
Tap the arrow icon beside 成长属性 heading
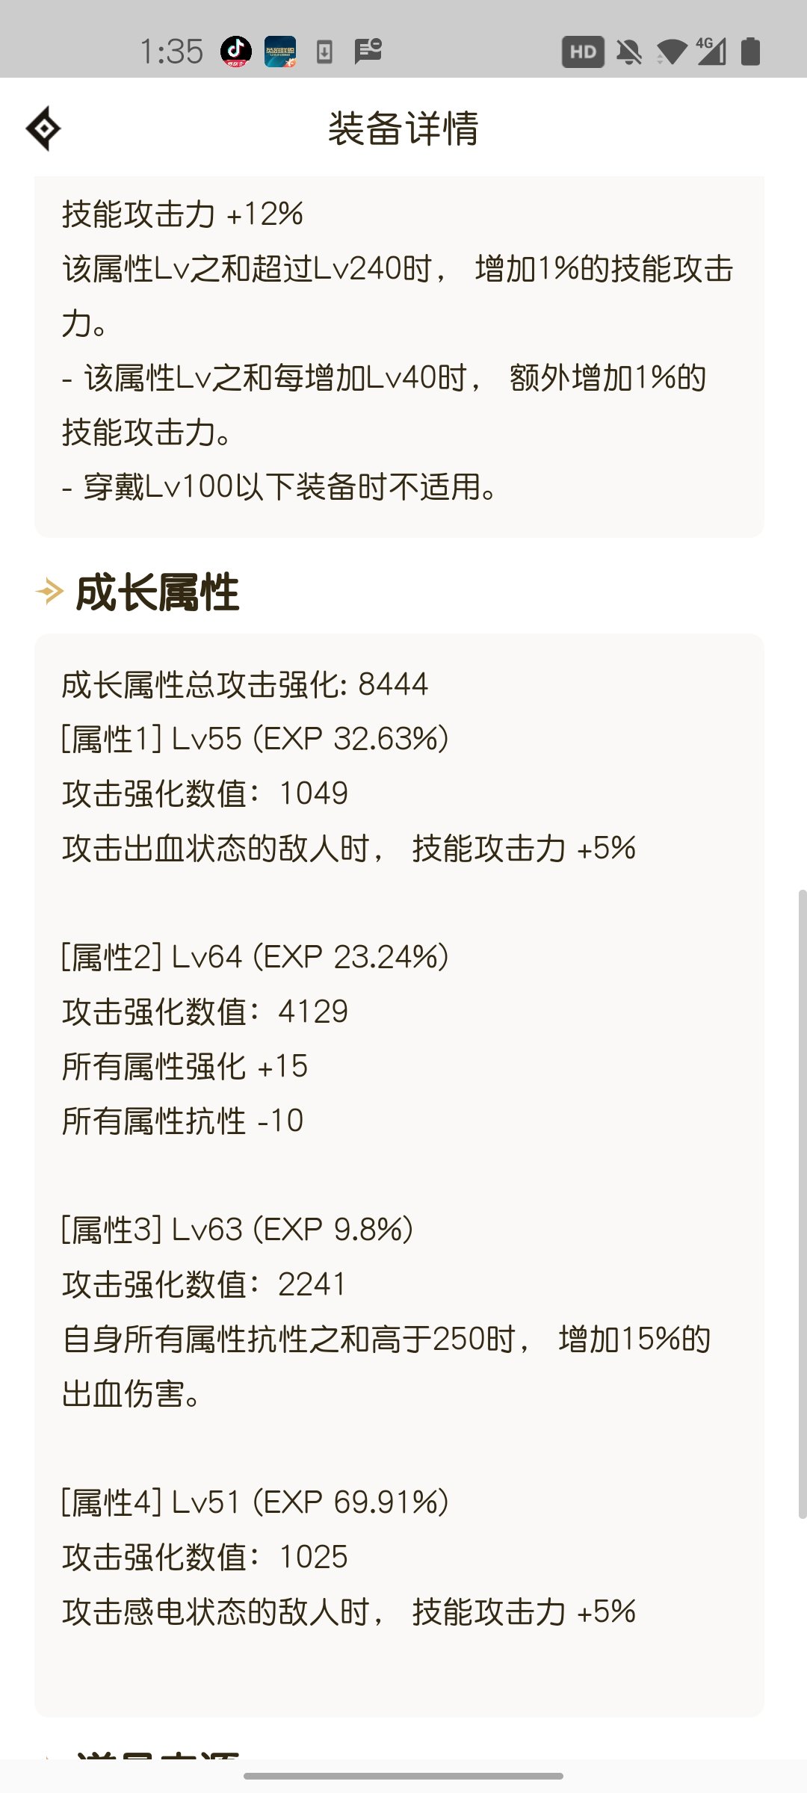49,592
